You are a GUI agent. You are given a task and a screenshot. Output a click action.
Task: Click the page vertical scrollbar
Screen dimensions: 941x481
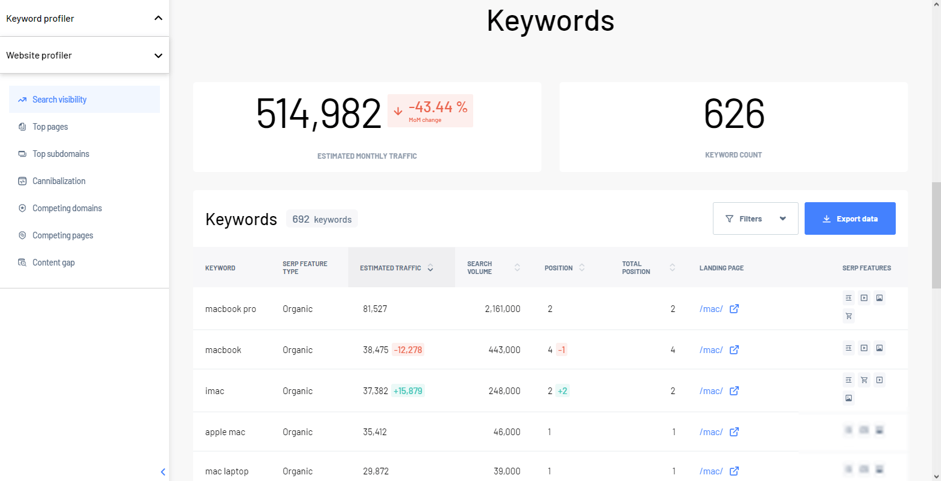coord(936,235)
